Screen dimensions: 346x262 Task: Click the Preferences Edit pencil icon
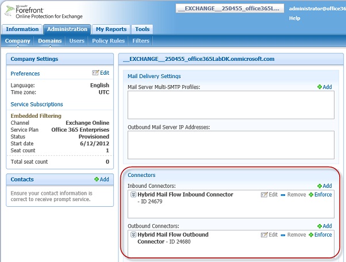(95, 72)
